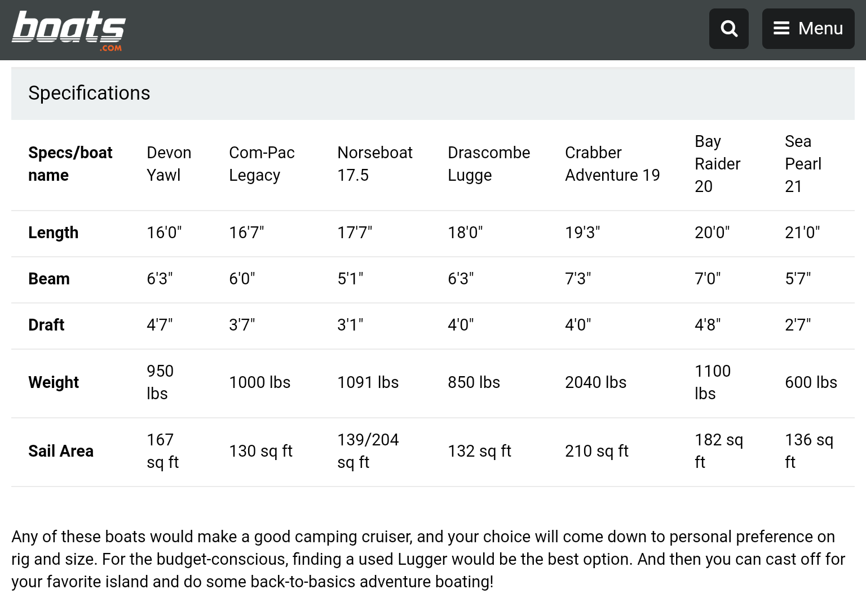
Task: Click the 139/204 sq ft sail area cell
Action: 368,451
